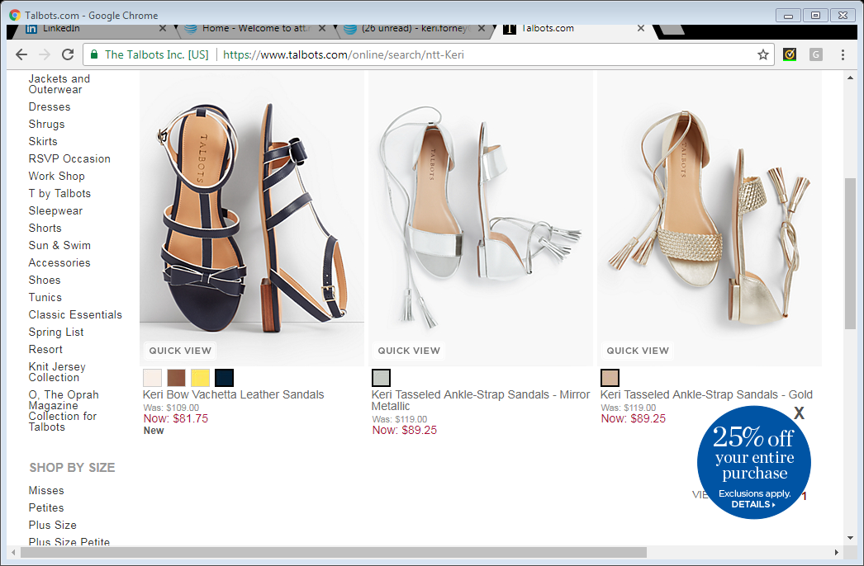Screen dimensions: 864x566
Task: Select the navy color swatch
Action: pyautogui.click(x=225, y=378)
